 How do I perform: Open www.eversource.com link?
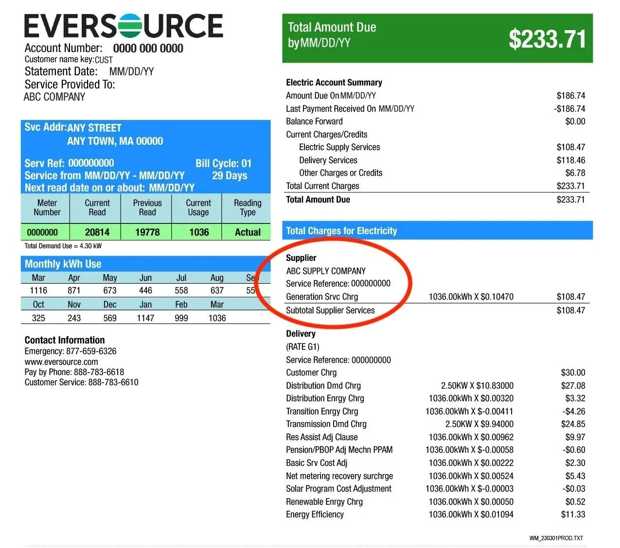point(61,362)
